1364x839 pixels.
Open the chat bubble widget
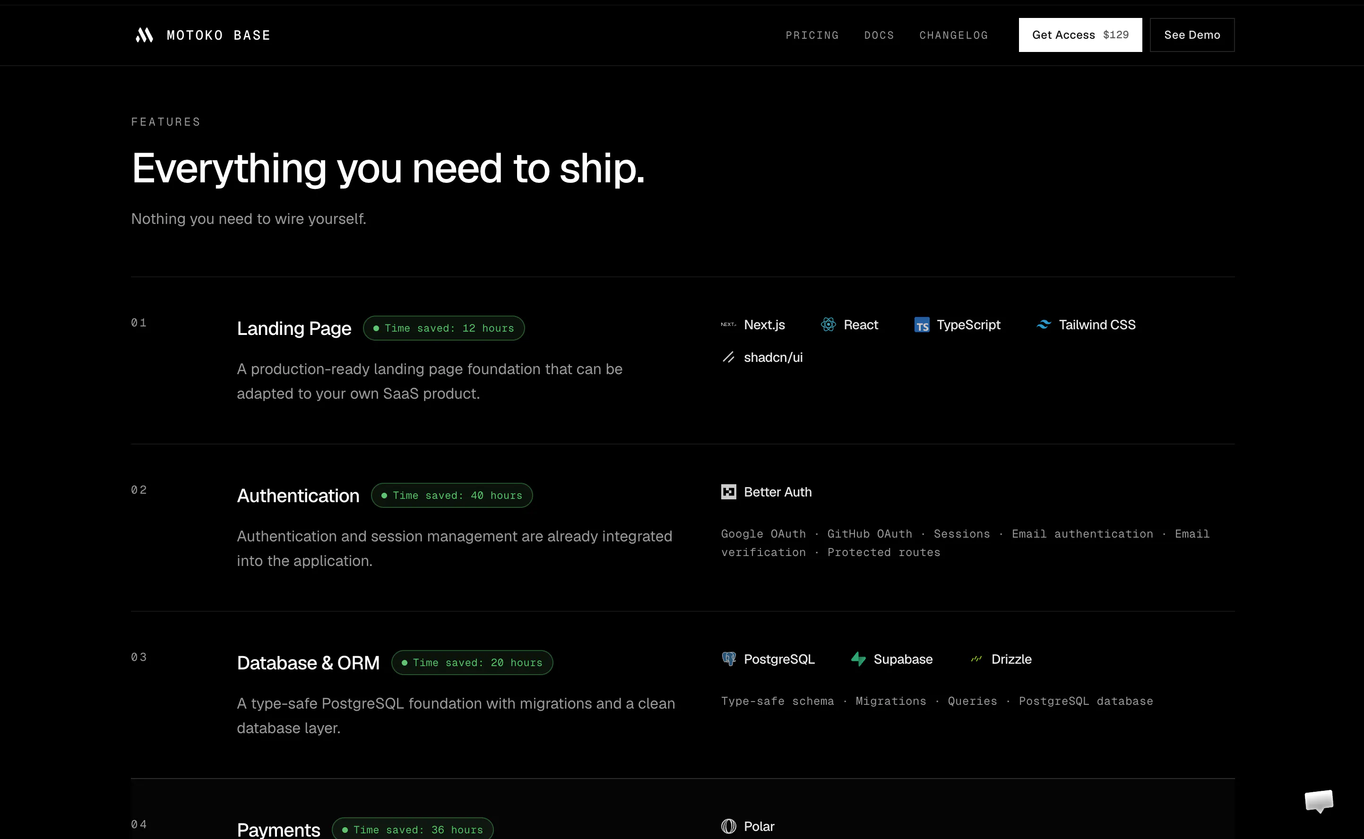(1319, 801)
